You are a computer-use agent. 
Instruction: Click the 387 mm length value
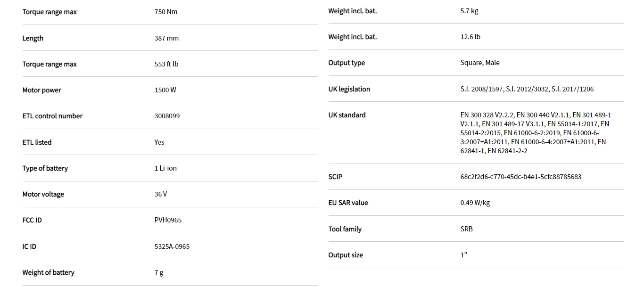[x=166, y=38]
